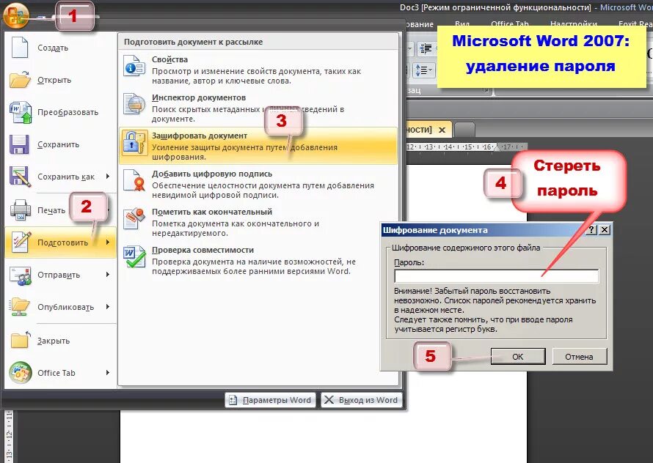
Task: Open the line spacing dropdown arrow
Action: coord(430,71)
